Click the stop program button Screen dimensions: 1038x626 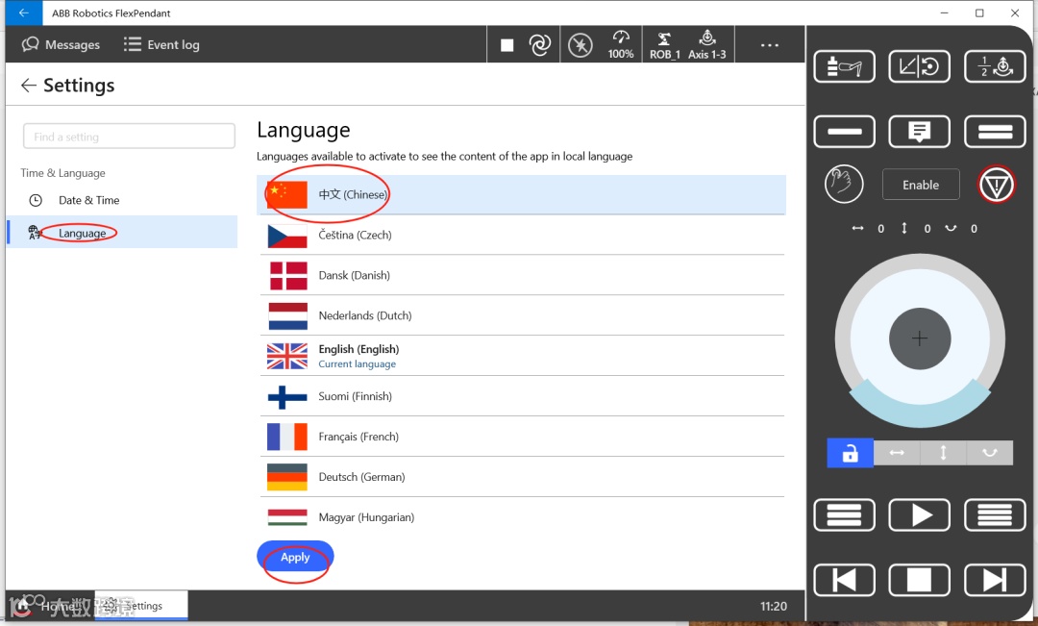919,580
